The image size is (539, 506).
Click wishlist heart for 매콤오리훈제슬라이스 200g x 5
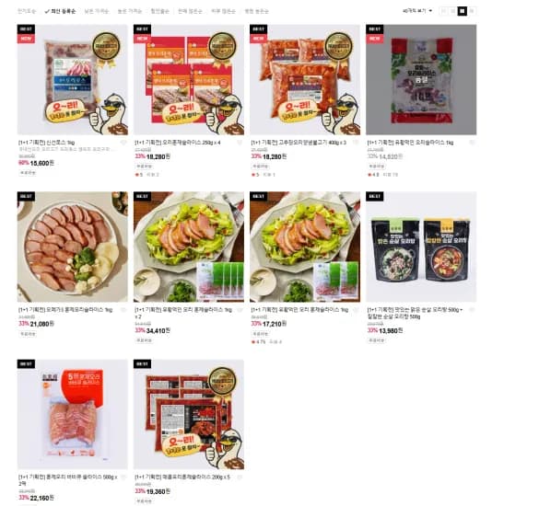coord(240,477)
